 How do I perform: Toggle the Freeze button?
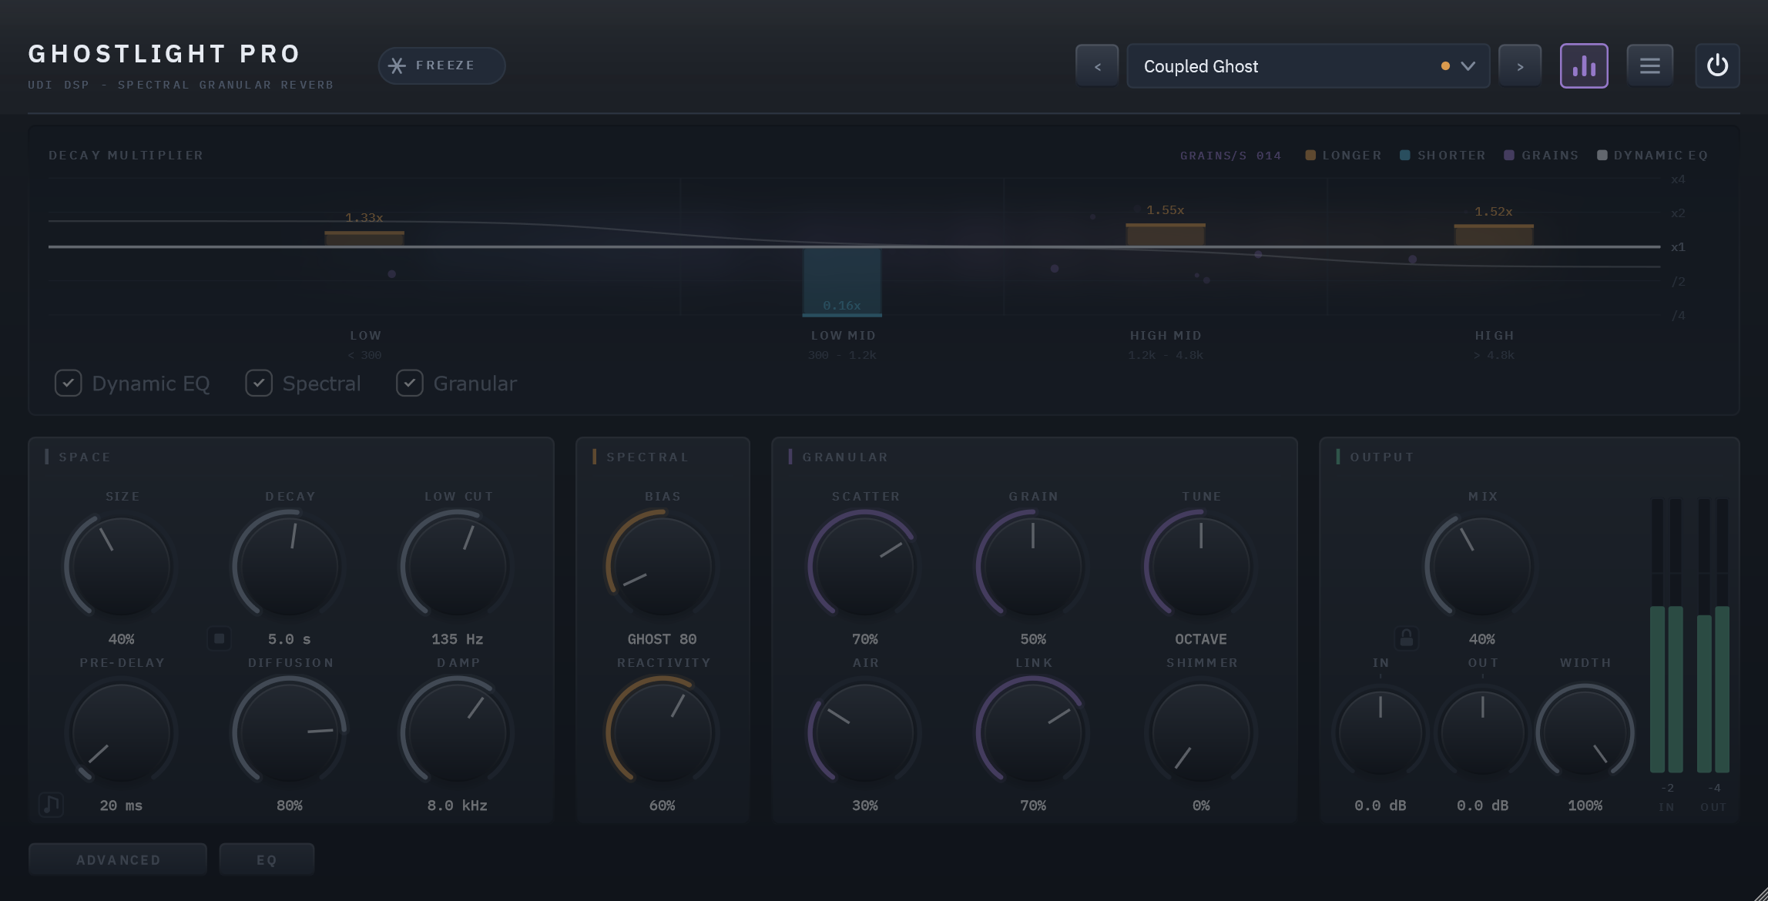click(x=441, y=65)
